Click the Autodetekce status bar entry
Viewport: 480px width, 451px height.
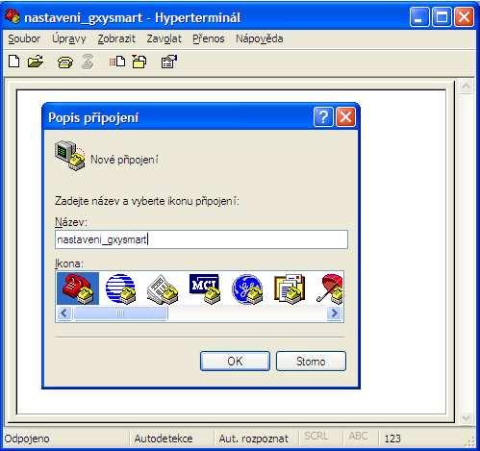(x=164, y=438)
